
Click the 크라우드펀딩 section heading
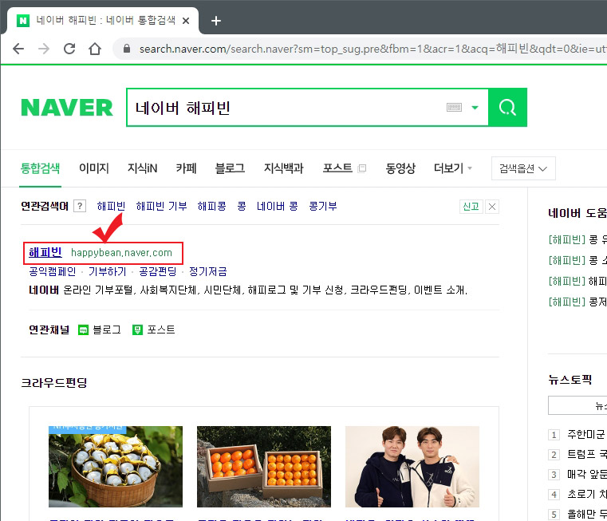coord(53,383)
